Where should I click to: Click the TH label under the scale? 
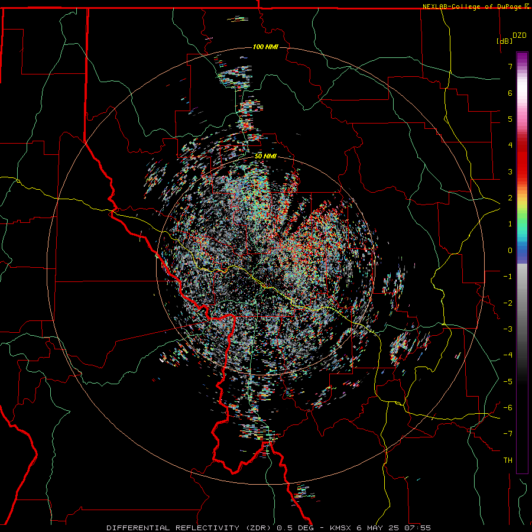coord(508,460)
